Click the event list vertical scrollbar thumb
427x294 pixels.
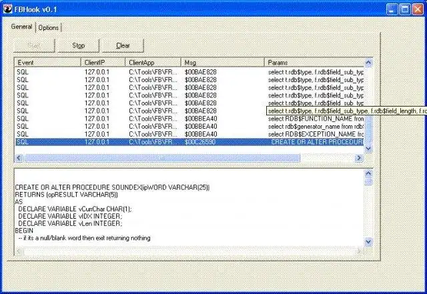click(x=368, y=125)
